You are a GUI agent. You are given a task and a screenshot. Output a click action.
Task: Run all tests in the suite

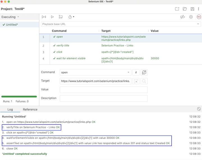44,17
